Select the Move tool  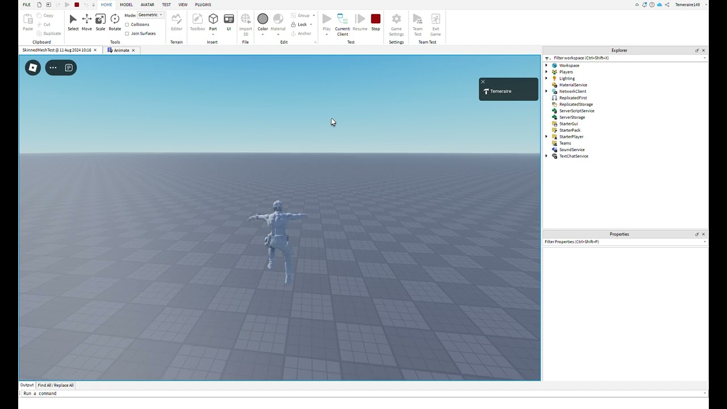point(86,23)
